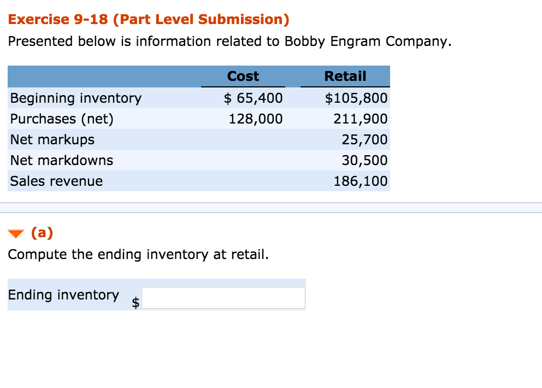Screen dimensions: 542x388
Task: Click the 128,000 purchases cost value
Action: (256, 119)
